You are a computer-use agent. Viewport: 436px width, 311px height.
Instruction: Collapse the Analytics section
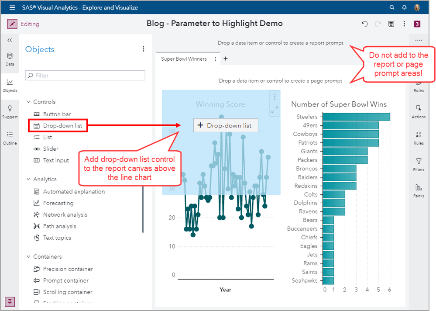pos(28,179)
